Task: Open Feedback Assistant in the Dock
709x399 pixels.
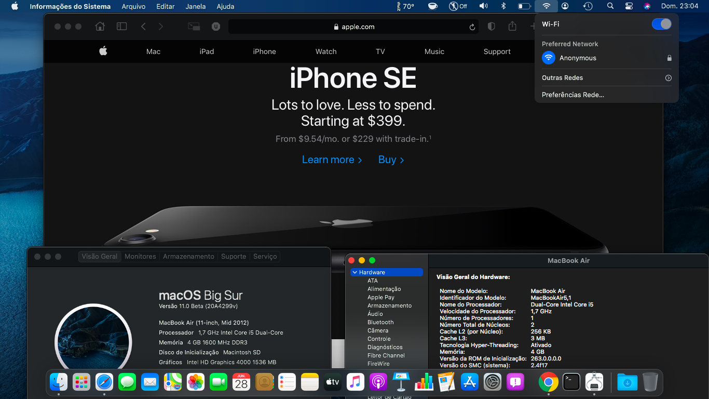Action: tap(515, 382)
